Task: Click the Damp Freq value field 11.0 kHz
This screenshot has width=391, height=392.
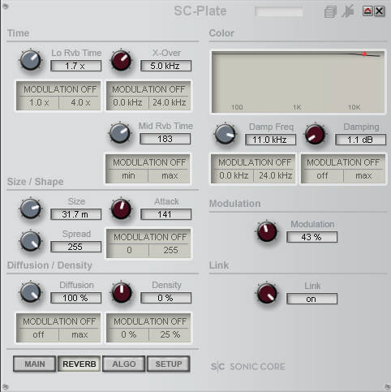Action: [x=270, y=140]
